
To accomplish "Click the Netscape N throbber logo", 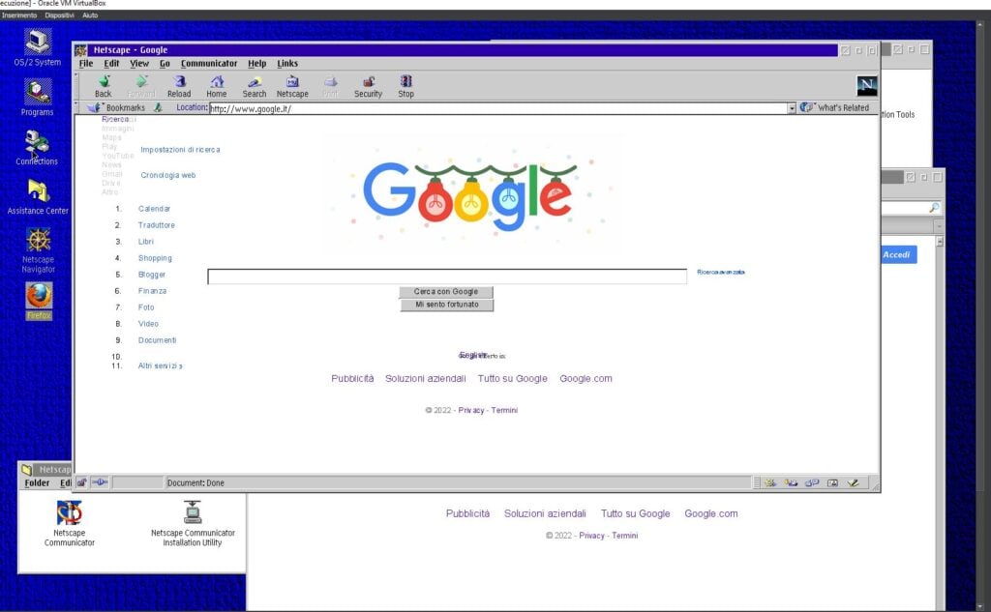I will (866, 85).
